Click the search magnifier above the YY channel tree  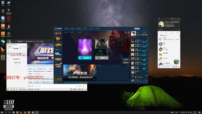(x=16, y=45)
